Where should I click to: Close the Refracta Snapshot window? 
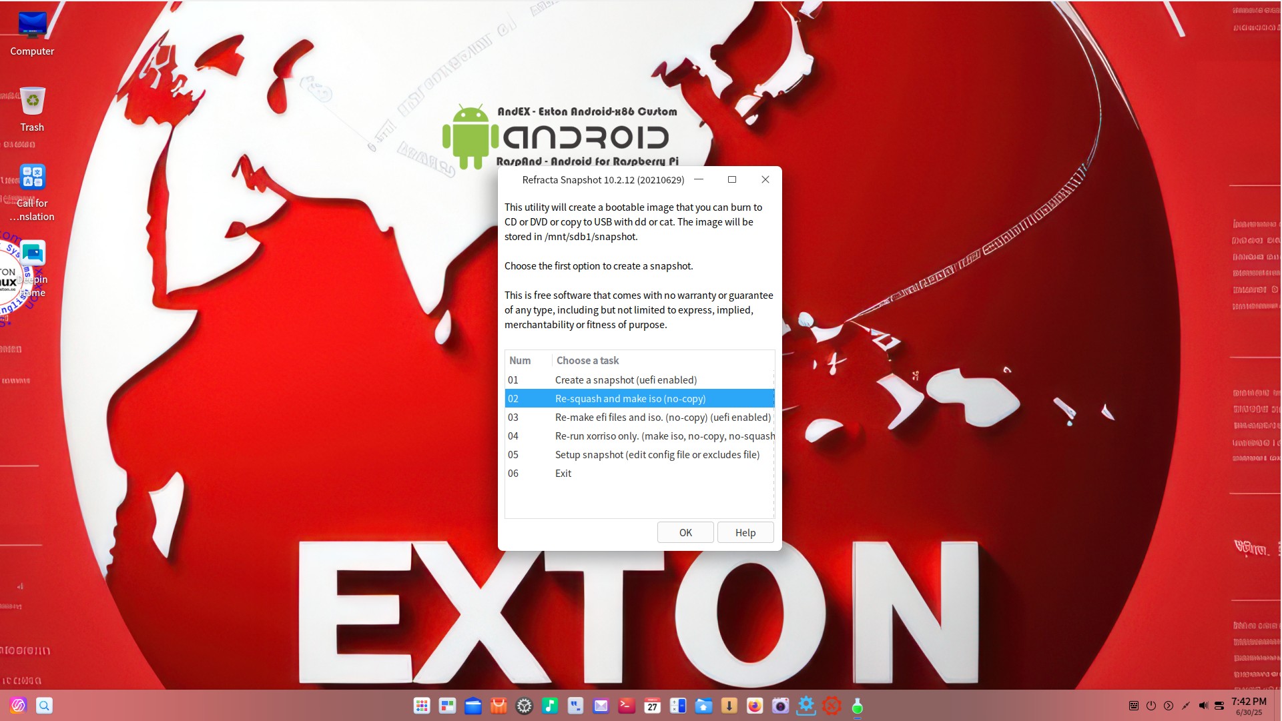tap(765, 179)
